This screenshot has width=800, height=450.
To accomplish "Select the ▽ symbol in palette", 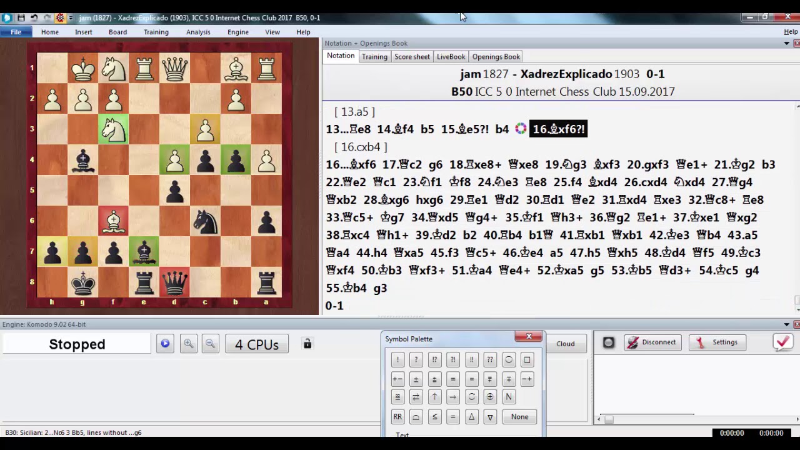I will click(x=490, y=417).
